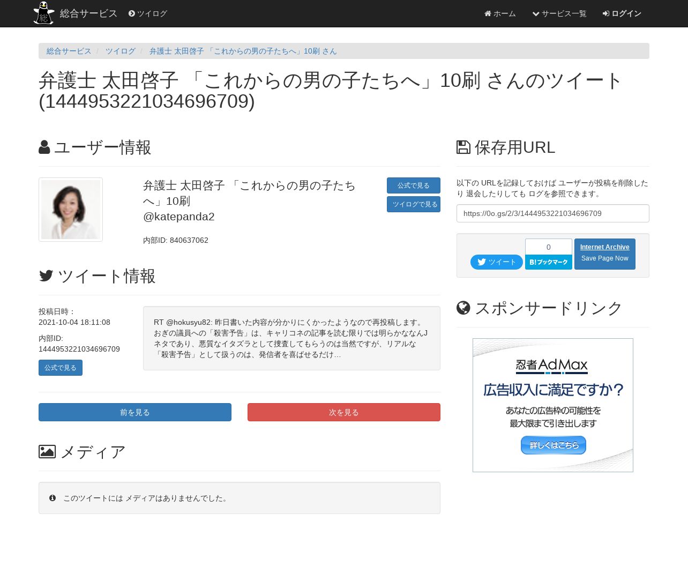Viewport: 688px width, 573px height.
Task: Open the ツイログ navbar link
Action: point(148,13)
